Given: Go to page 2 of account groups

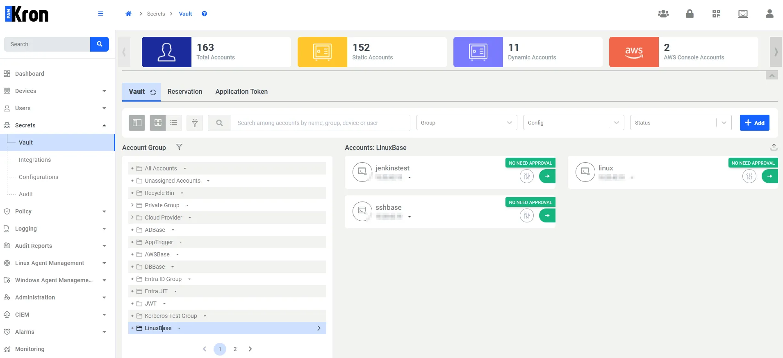Looking at the screenshot, I should [235, 349].
